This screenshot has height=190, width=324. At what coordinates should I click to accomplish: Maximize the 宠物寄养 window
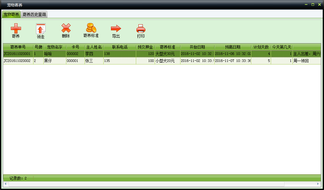(x=313, y=4)
